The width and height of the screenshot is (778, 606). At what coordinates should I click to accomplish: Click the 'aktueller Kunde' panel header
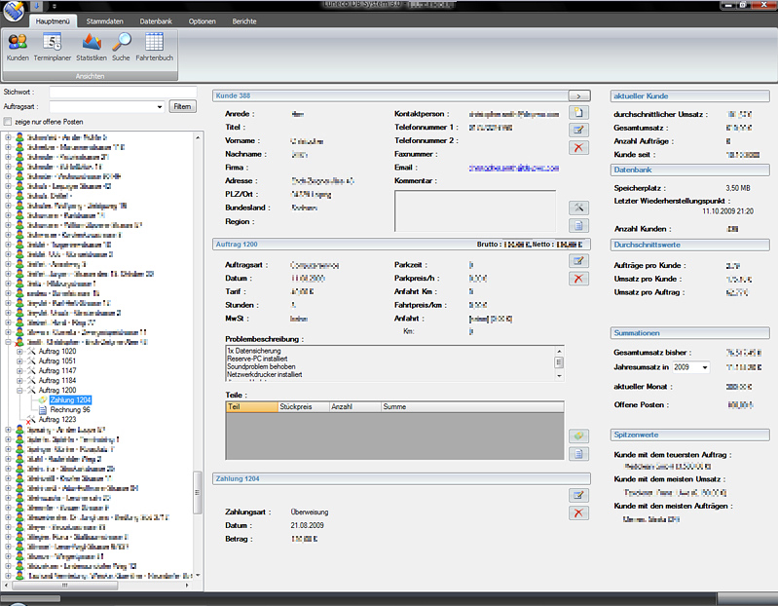point(689,96)
